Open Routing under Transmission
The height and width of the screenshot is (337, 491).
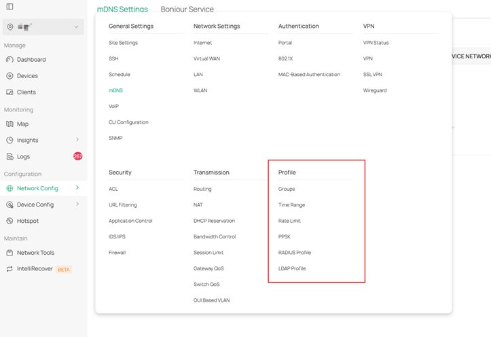(x=202, y=189)
